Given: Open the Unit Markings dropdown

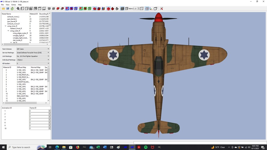Looking at the screenshot, I should click(33, 56).
